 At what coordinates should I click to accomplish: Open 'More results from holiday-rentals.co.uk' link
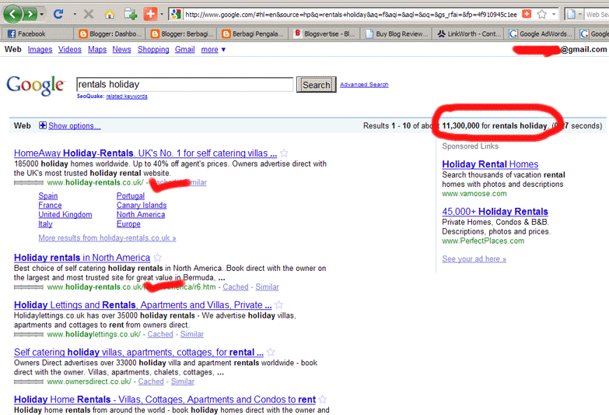(107, 237)
